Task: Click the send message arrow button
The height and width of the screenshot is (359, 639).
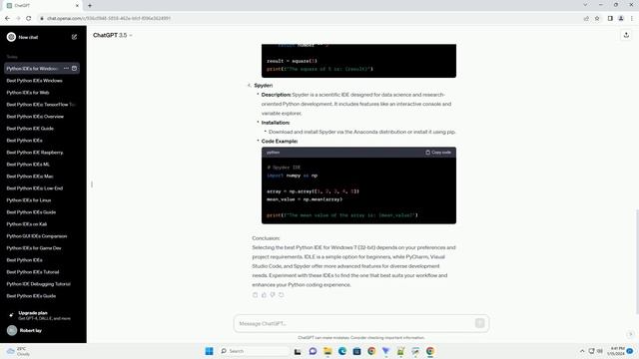Action: pyautogui.click(x=479, y=323)
